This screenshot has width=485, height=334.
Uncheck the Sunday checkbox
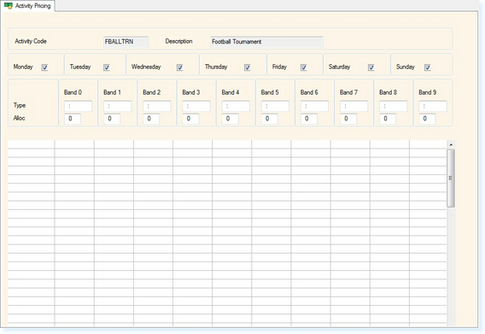[427, 67]
